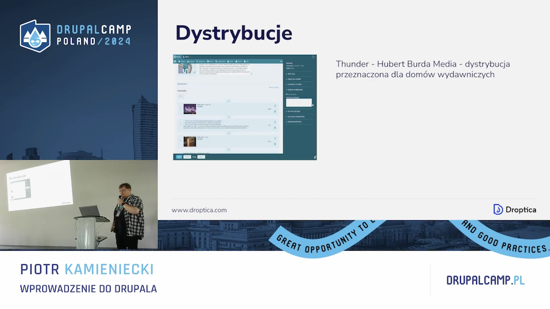The height and width of the screenshot is (309, 550).
Task: Click the Preview button beside Save
Action: point(187,157)
